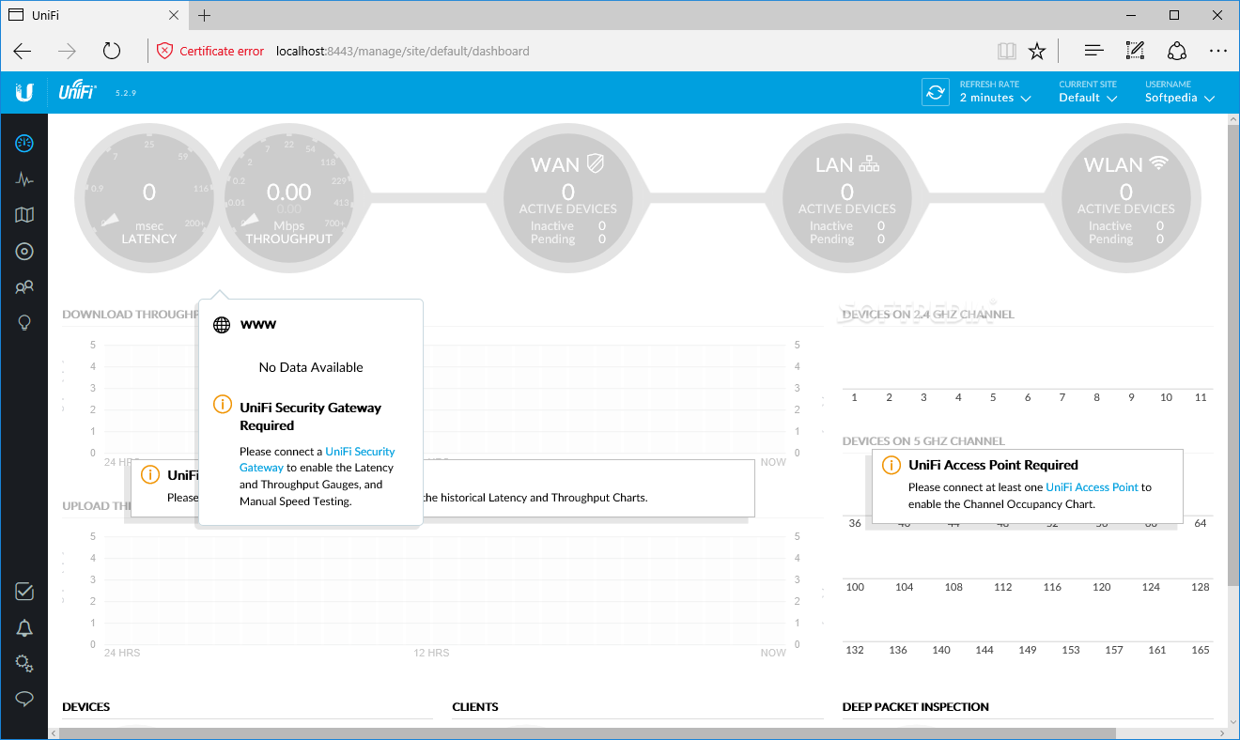1240x740 pixels.
Task: Open the Make a Web Note icon
Action: [x=1135, y=51]
